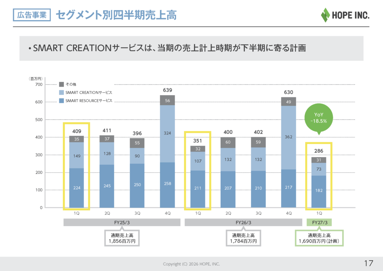The height and width of the screenshot is (271, 383).
Task: Click the total value 286
Action: [x=319, y=151]
